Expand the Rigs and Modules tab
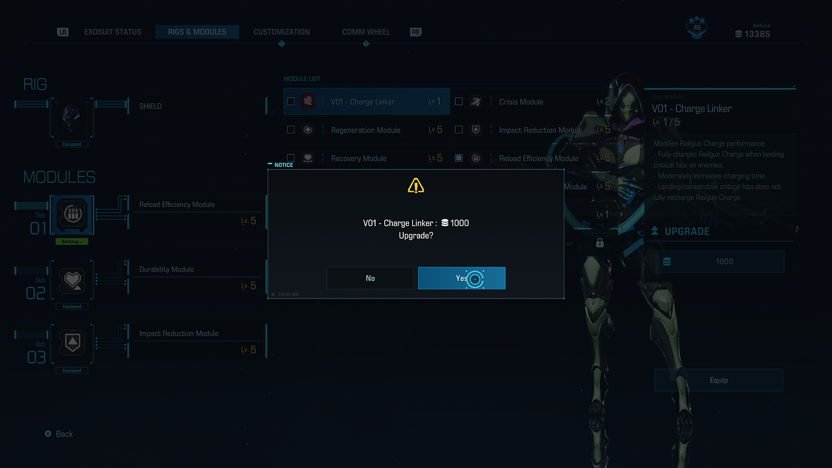Image resolution: width=832 pixels, height=468 pixels. (x=197, y=32)
